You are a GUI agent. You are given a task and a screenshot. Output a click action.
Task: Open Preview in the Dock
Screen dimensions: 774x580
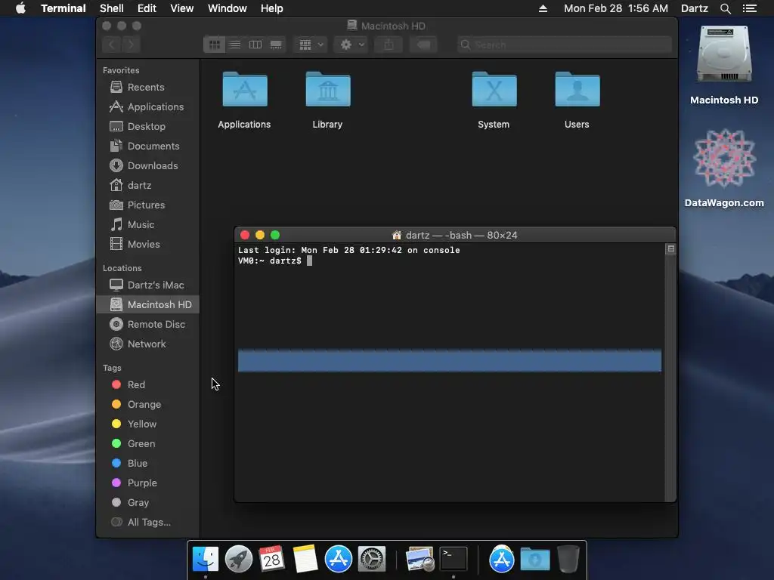(420, 559)
